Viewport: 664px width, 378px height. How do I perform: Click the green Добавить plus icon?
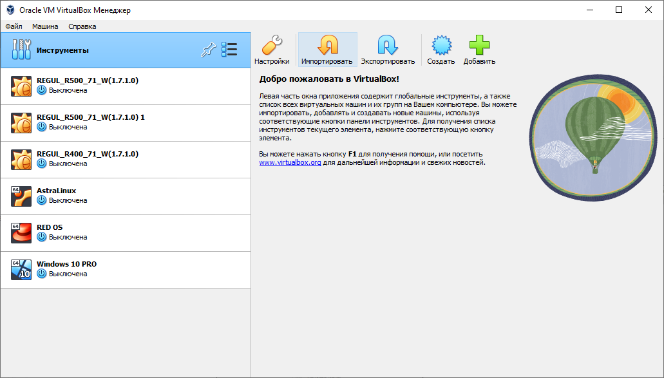tap(479, 46)
